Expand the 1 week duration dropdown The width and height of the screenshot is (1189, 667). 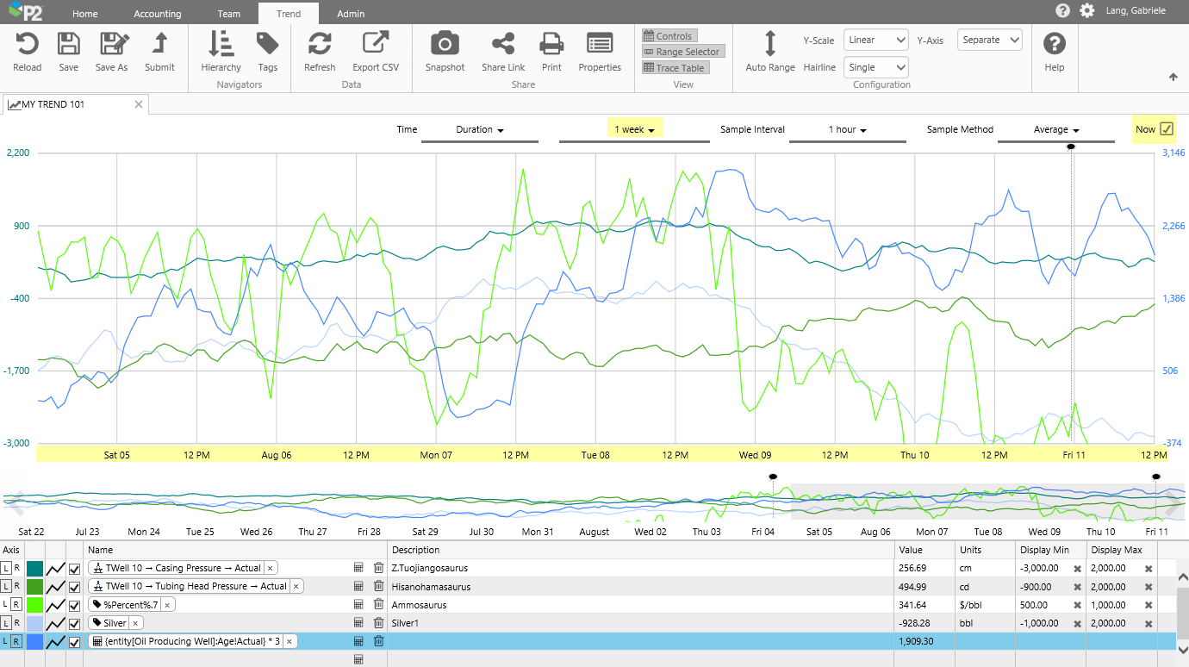(634, 130)
